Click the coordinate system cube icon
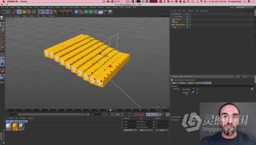This screenshot has height=145, width=256. coord(55,12)
